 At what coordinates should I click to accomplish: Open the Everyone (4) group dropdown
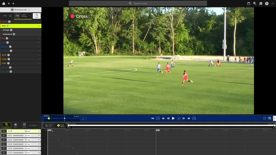[20, 10]
